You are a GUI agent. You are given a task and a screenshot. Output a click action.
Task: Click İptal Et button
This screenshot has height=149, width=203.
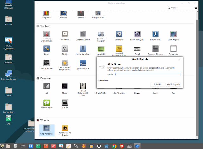tap(158, 84)
